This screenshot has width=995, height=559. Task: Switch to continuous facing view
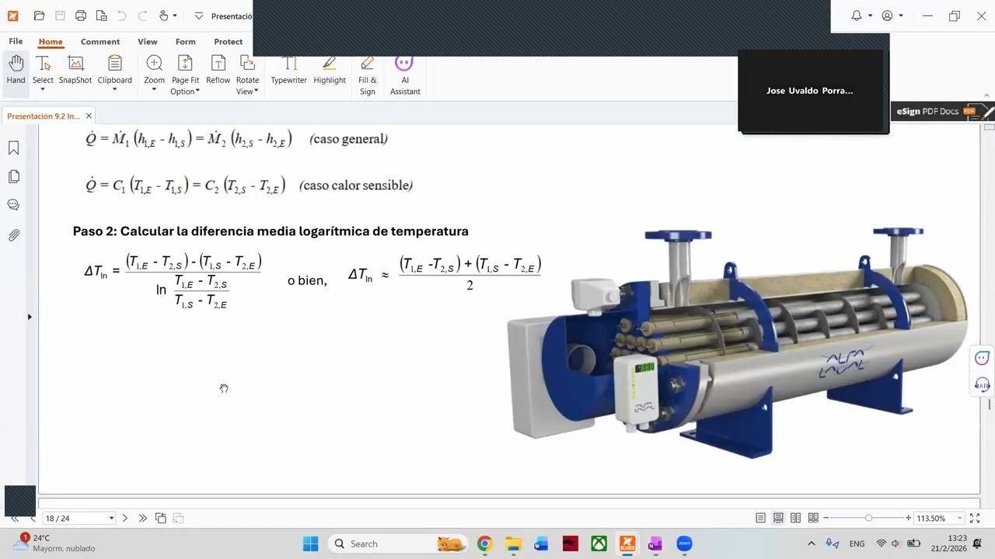[813, 518]
